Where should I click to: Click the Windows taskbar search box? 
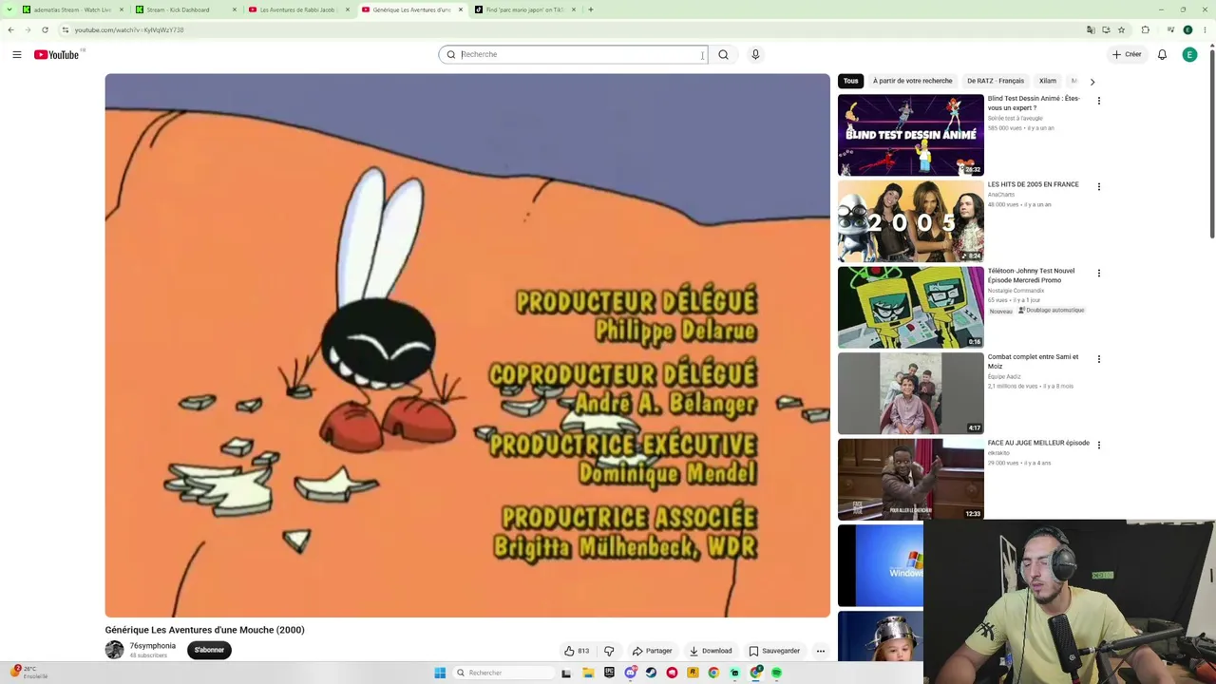pos(503,673)
